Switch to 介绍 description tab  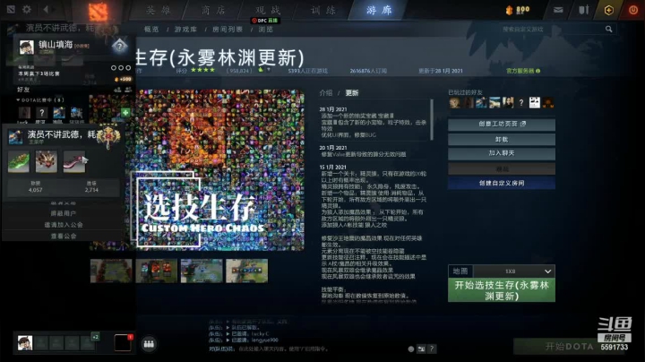click(x=326, y=93)
